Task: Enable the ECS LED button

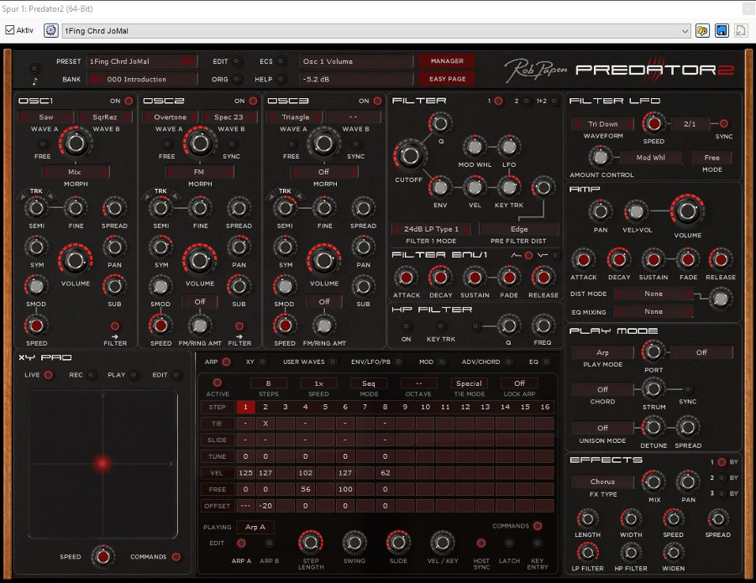Action: click(x=280, y=61)
